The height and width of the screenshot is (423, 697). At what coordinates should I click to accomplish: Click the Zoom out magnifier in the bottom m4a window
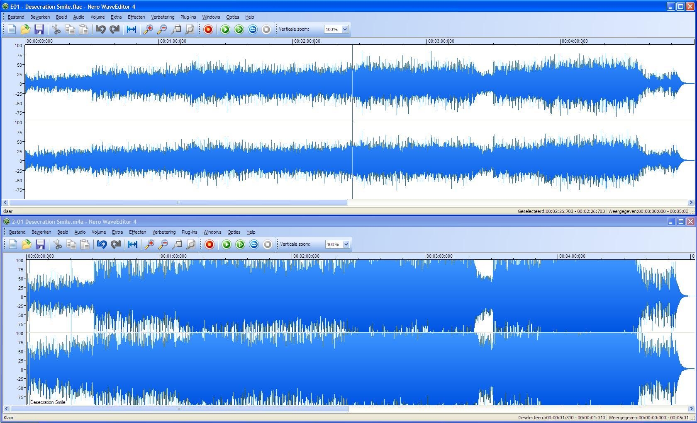[x=163, y=244]
